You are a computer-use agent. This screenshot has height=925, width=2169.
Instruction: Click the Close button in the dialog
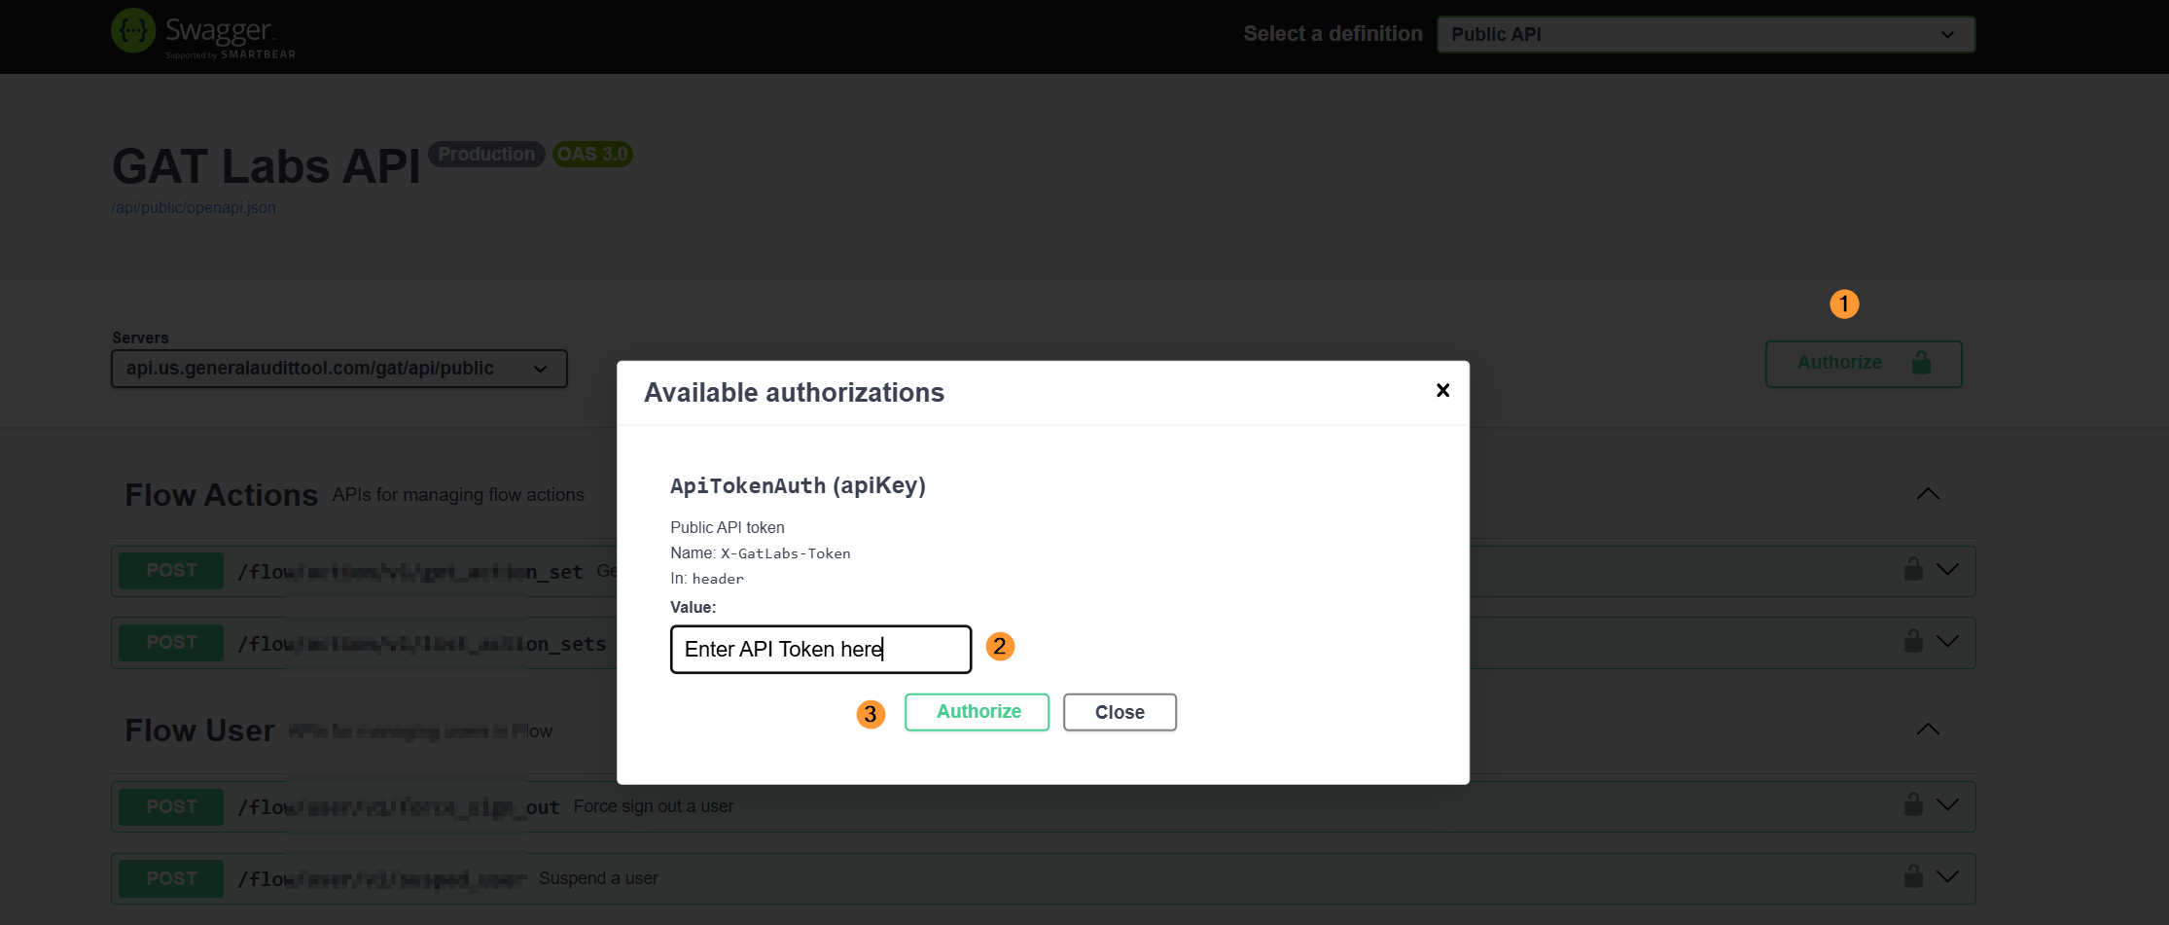(1120, 712)
